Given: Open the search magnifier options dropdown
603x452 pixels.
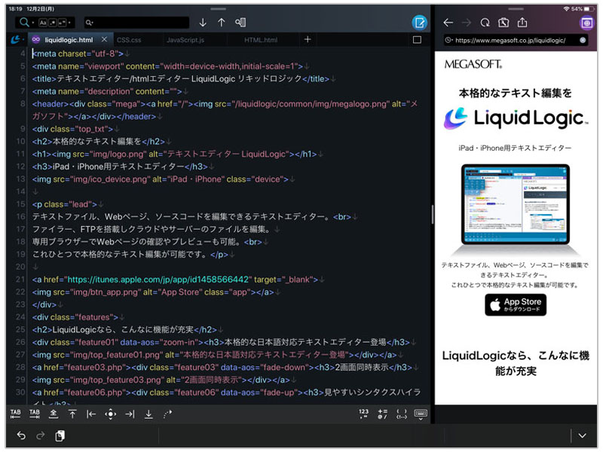Looking at the screenshot, I should (26, 23).
